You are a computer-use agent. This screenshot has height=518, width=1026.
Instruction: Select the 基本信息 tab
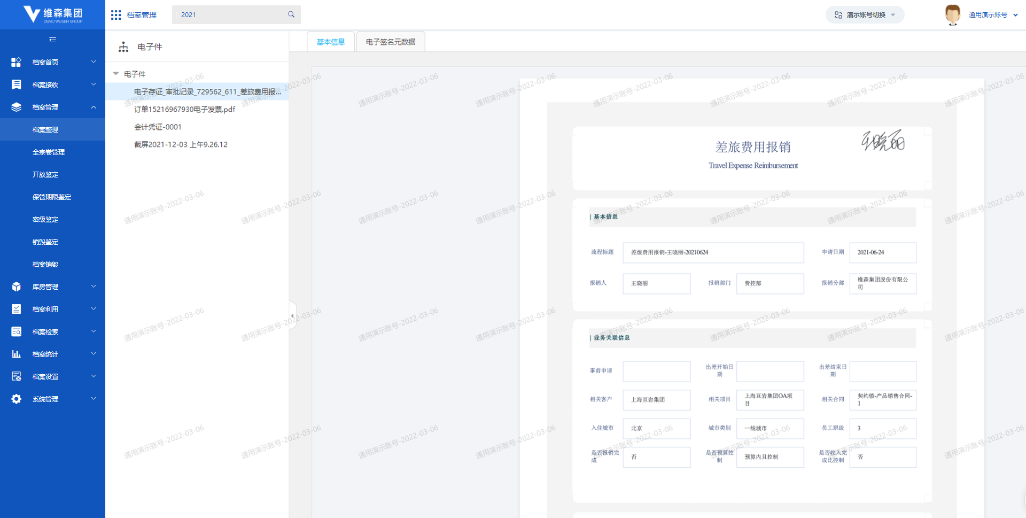click(x=331, y=42)
